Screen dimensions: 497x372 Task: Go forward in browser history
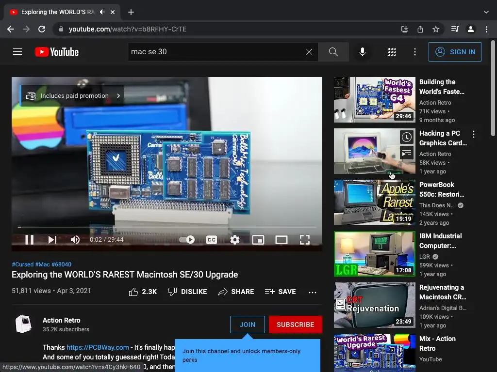click(26, 29)
